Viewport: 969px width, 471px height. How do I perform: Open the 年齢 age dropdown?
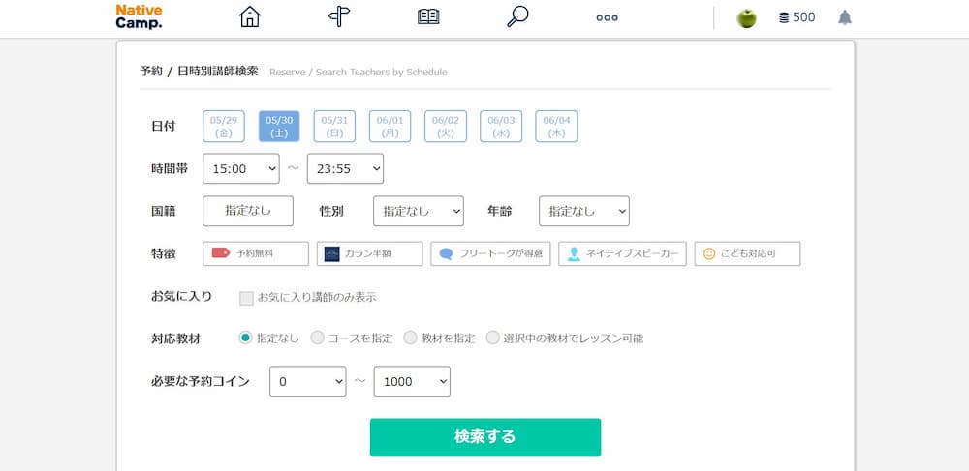click(x=584, y=211)
